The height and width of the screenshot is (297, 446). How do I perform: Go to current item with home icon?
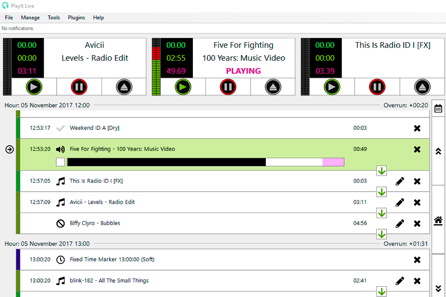click(438, 221)
